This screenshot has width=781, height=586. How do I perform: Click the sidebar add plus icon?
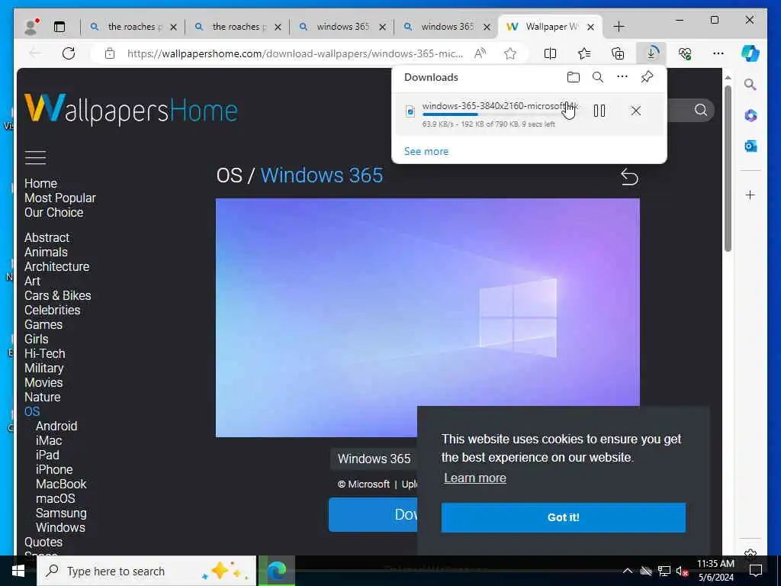[x=750, y=195]
